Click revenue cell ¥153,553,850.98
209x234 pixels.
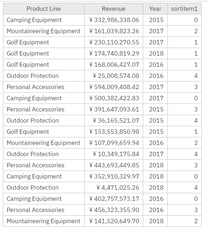pyautogui.click(x=114, y=132)
